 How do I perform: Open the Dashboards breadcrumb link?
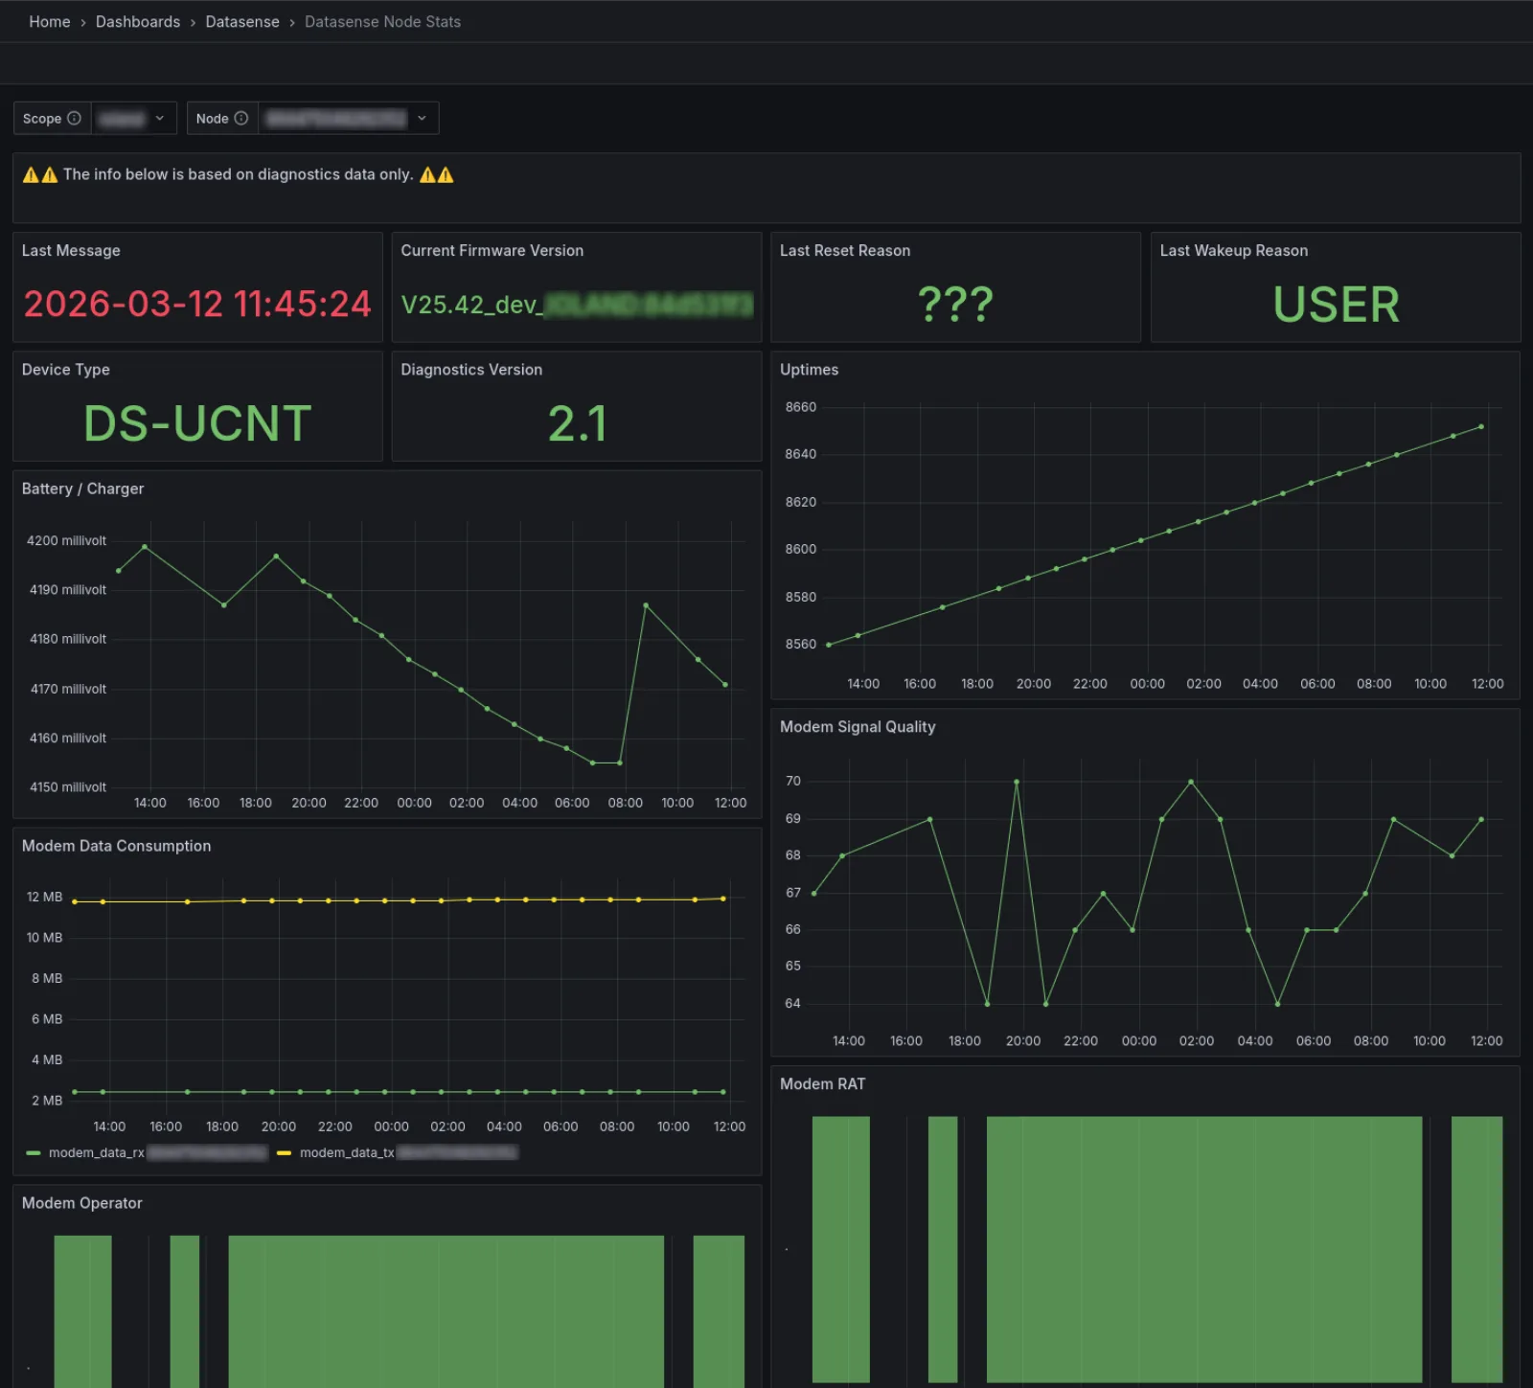click(x=138, y=21)
